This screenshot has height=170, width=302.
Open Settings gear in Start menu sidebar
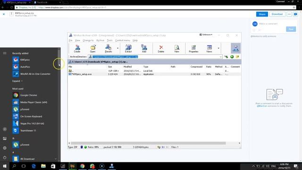pos(5,148)
